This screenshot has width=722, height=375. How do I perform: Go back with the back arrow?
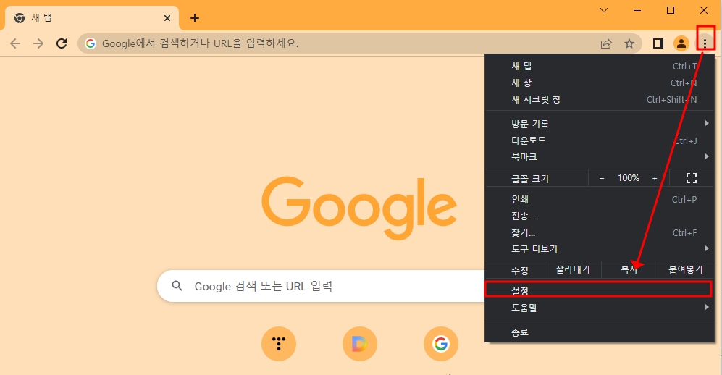coord(15,43)
